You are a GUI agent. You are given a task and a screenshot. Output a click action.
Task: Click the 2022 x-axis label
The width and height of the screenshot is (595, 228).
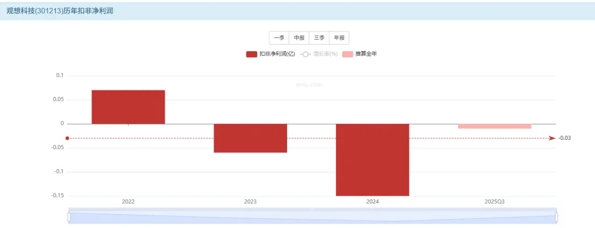point(128,202)
